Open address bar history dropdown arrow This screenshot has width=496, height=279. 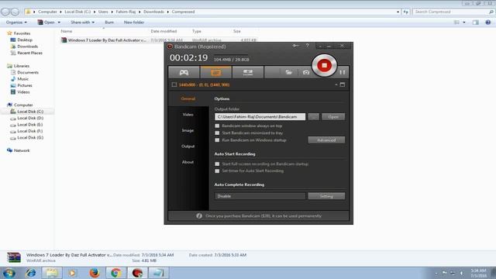click(398, 12)
